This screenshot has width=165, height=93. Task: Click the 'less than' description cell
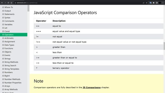(57, 52)
